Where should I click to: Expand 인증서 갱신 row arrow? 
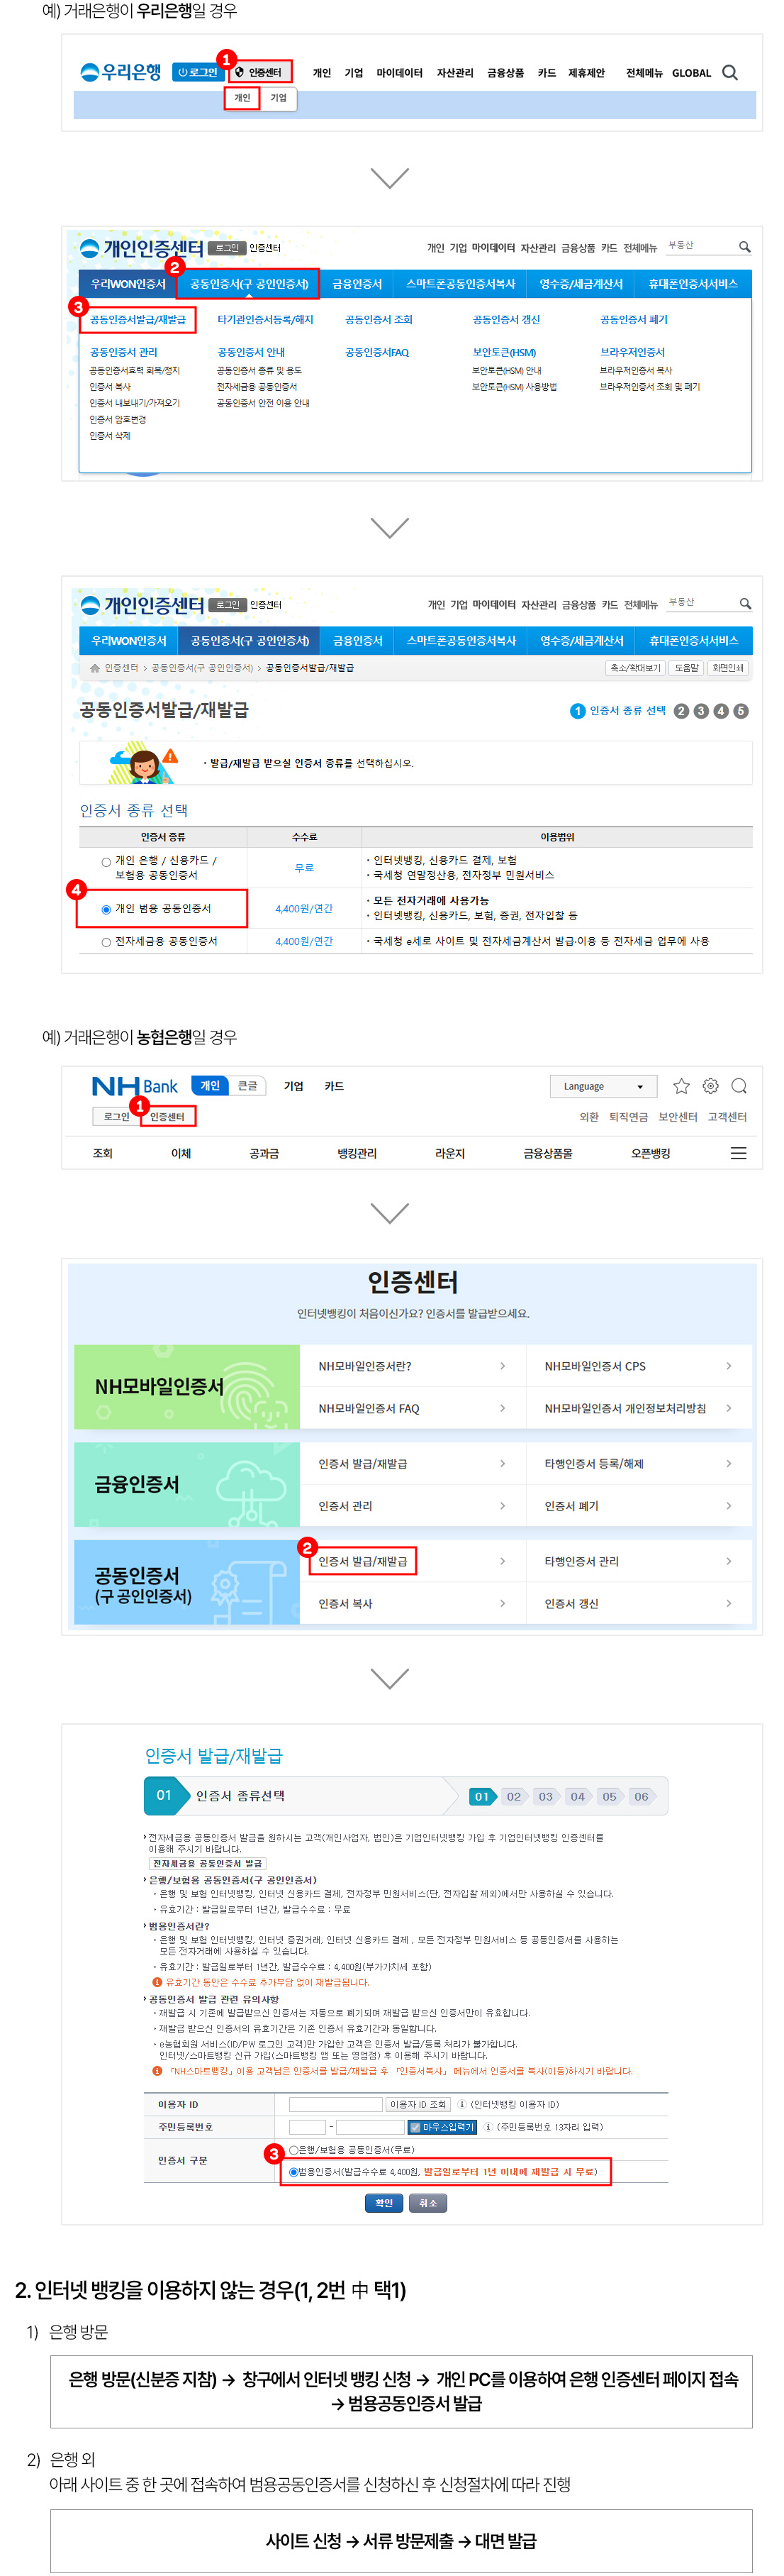[x=728, y=1603]
